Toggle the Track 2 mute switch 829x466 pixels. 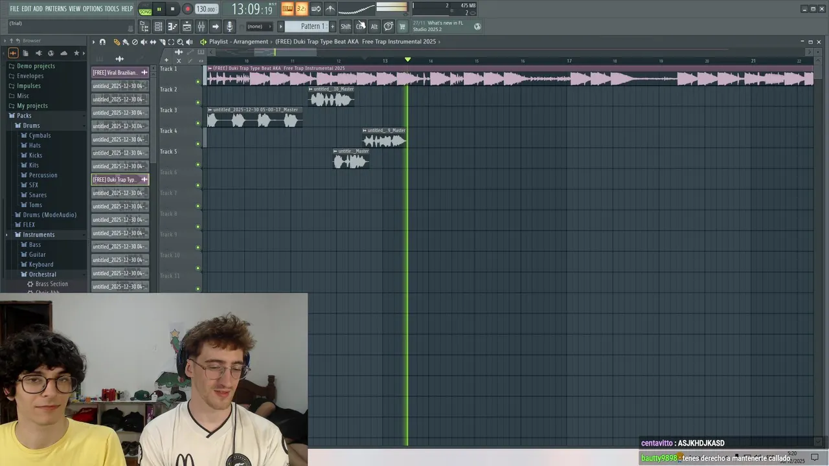[198, 102]
